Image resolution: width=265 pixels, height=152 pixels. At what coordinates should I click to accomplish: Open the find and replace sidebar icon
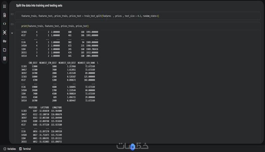click(5, 15)
